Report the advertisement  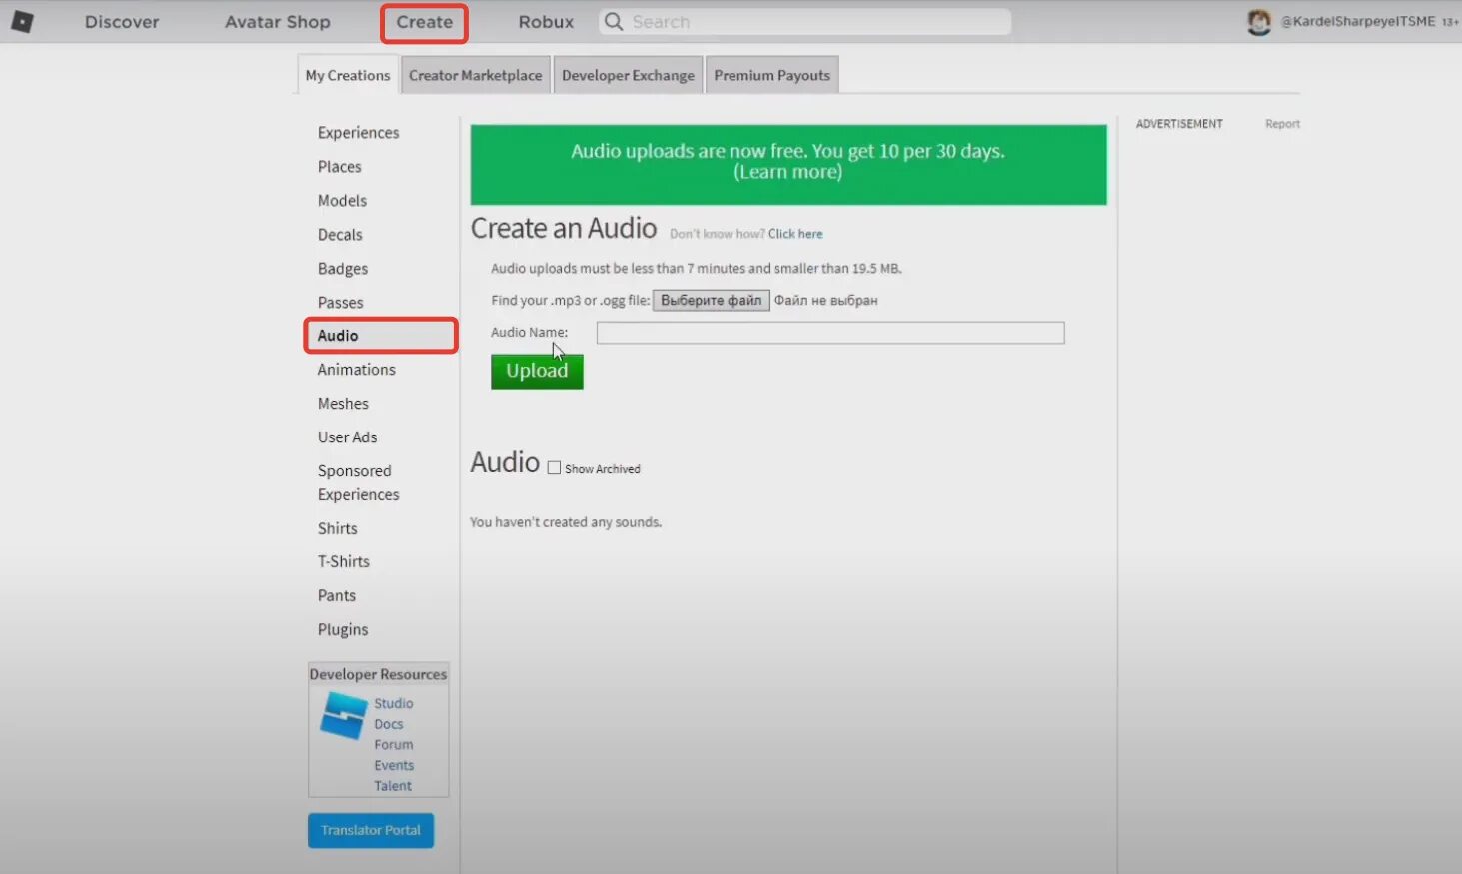1282,124
